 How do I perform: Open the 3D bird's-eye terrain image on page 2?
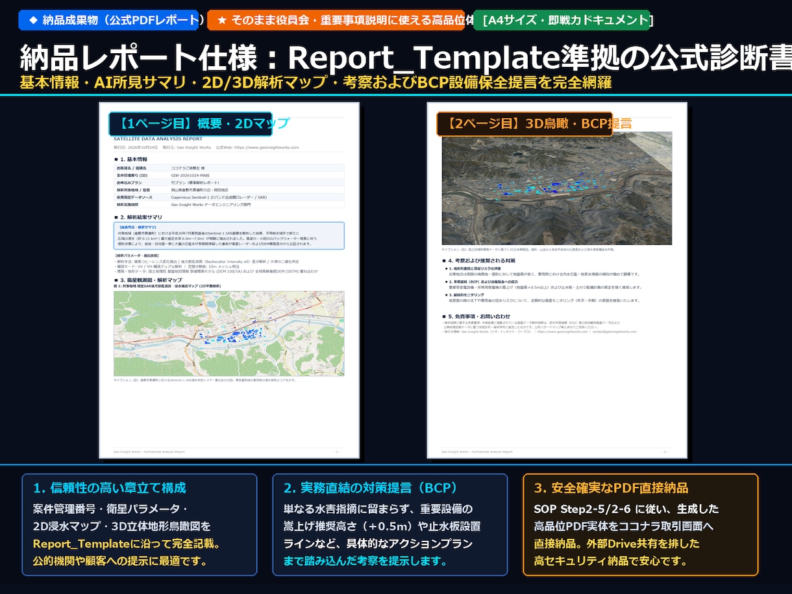click(x=557, y=188)
